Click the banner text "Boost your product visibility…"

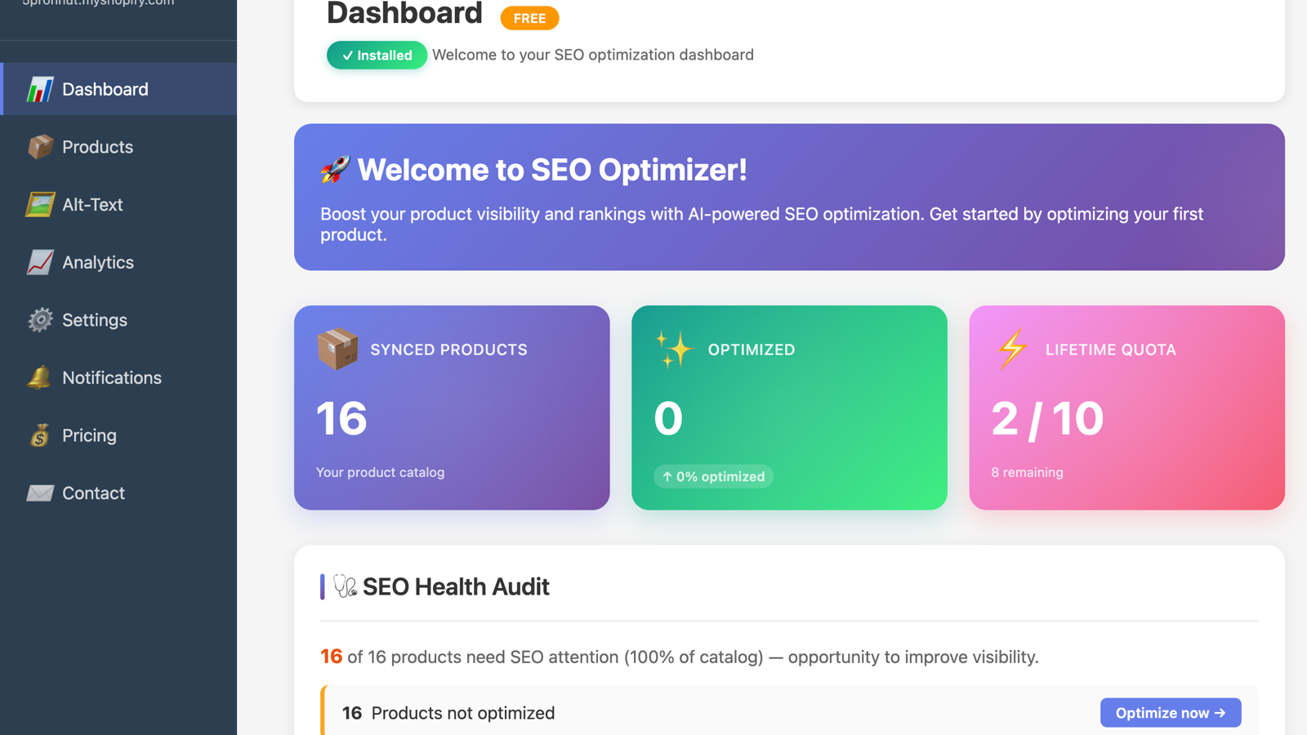pyautogui.click(x=761, y=224)
